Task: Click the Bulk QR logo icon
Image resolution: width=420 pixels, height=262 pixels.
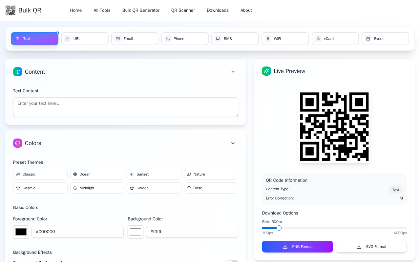Action: click(x=10, y=10)
